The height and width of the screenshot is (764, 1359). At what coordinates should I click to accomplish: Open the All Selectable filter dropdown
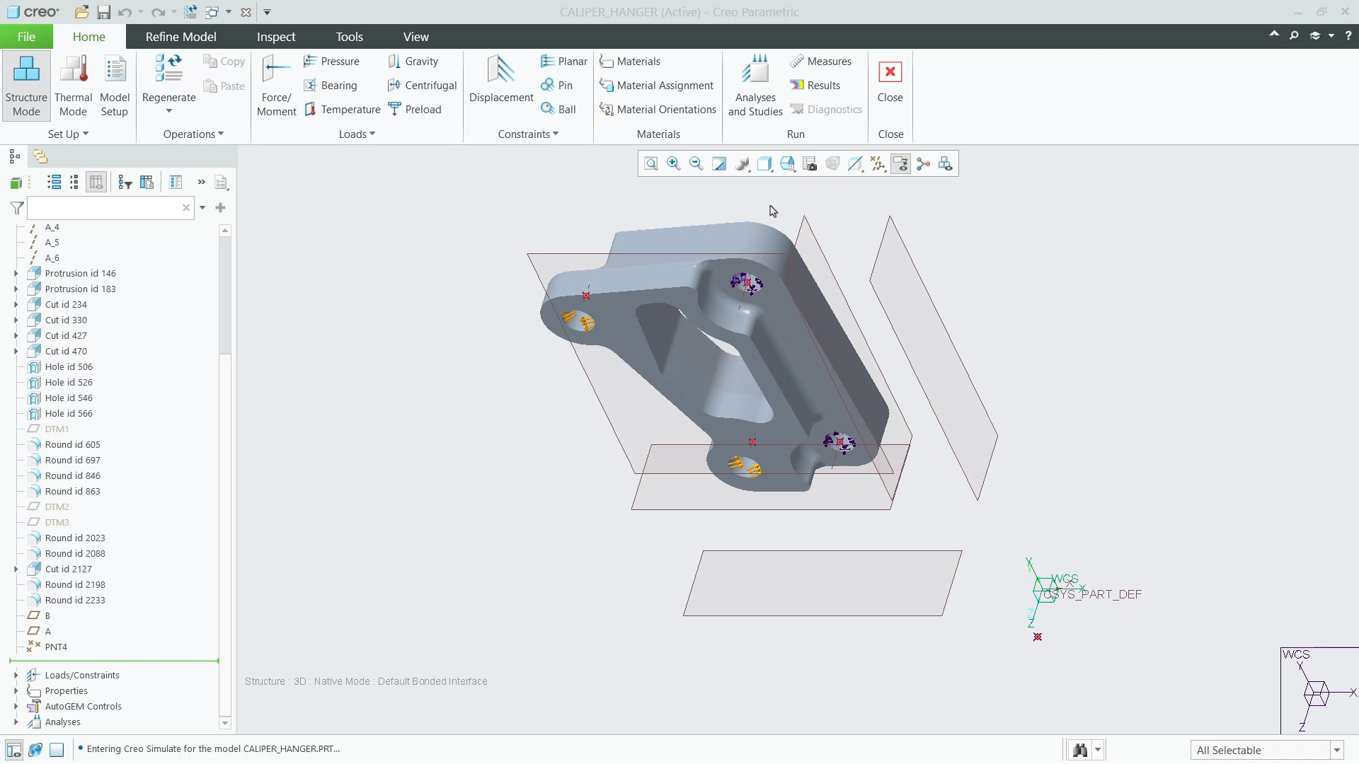(x=1337, y=750)
